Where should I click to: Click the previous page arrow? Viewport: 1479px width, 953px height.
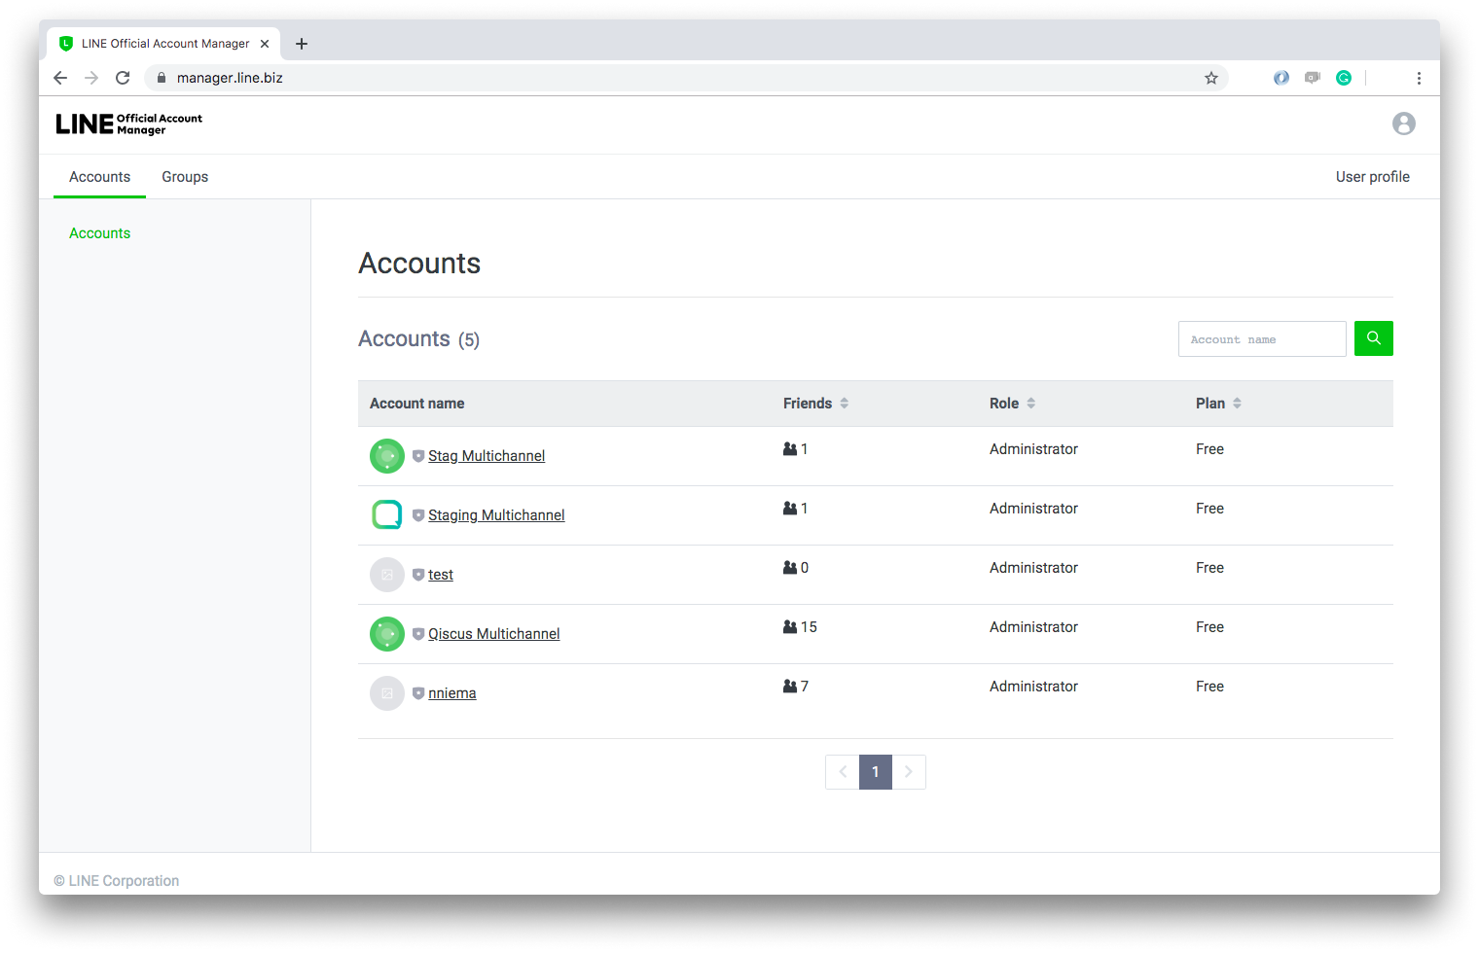[x=843, y=772]
